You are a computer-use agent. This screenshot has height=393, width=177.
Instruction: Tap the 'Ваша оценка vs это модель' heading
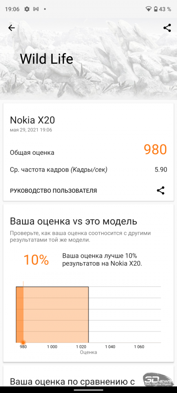click(73, 221)
